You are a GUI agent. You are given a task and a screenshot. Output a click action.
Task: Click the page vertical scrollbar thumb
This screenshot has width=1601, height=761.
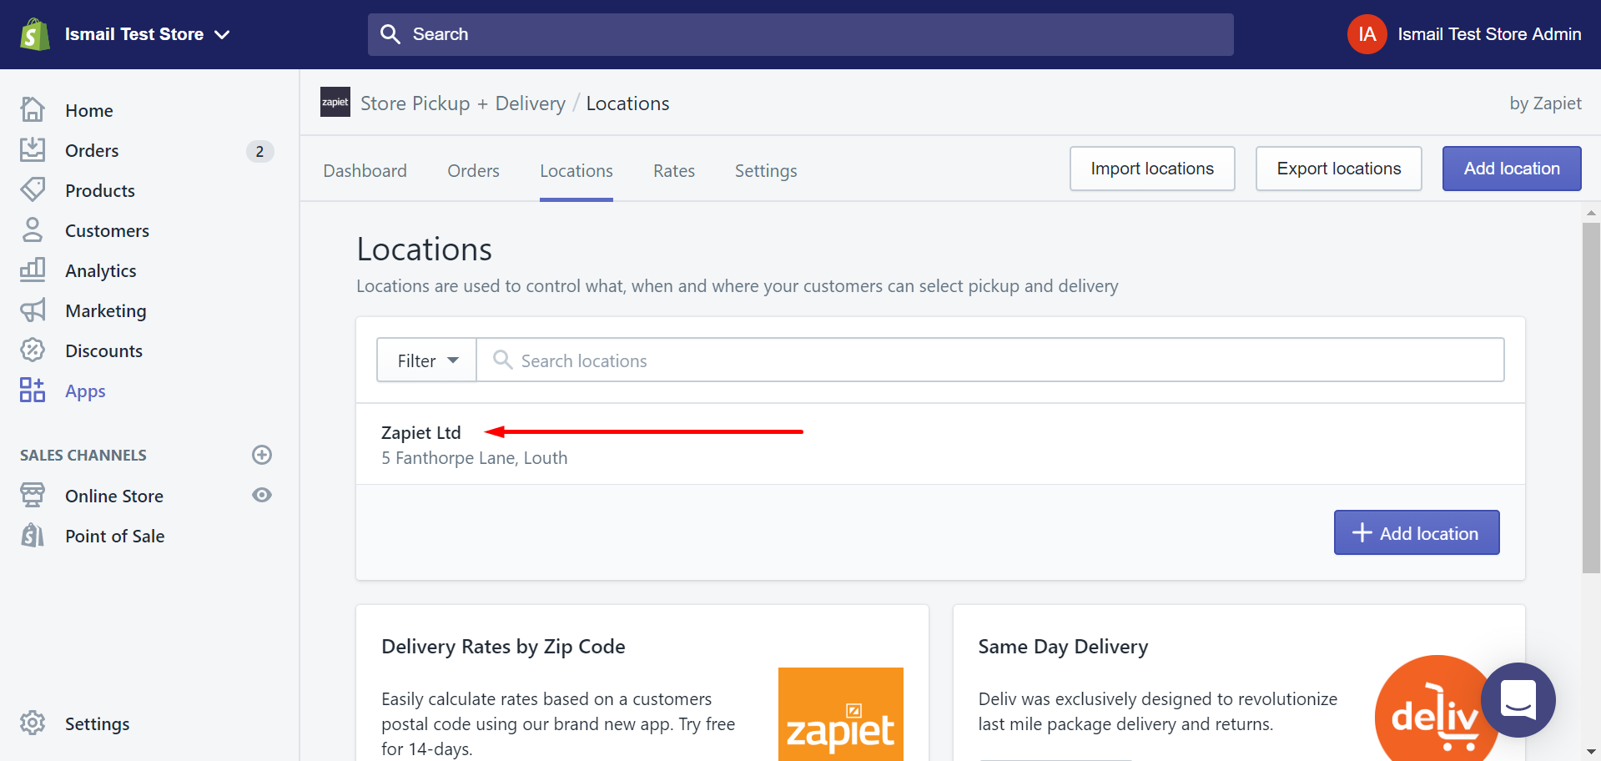[x=1591, y=398]
